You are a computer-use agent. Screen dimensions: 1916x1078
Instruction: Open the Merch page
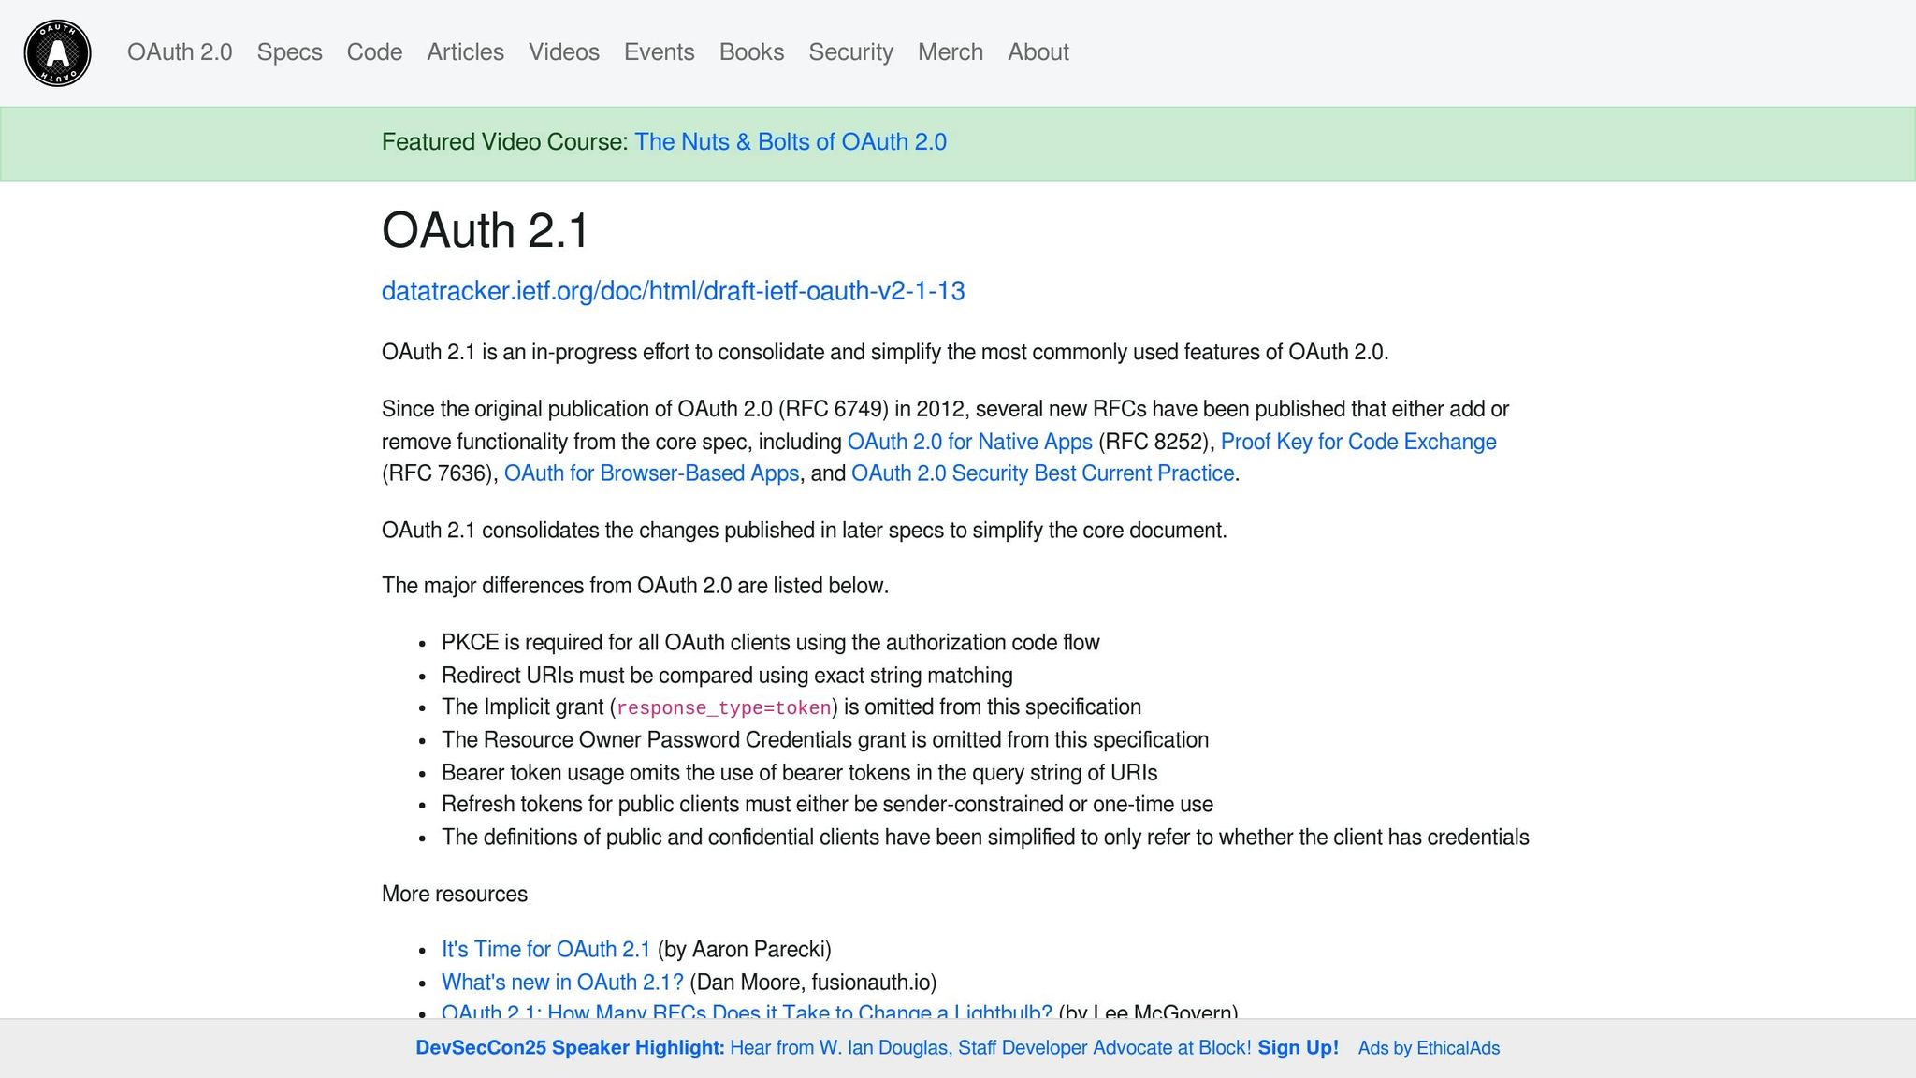tap(950, 52)
